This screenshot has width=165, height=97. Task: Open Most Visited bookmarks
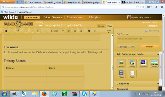click(7, 12)
